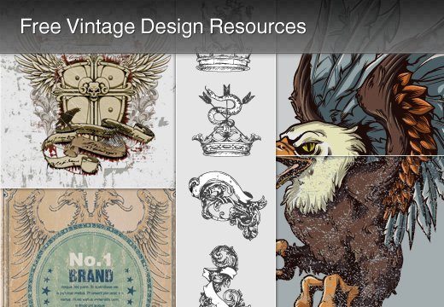Screen dimensions: 444x307
Task: Click the Free Vintage Design Resources title
Action: coord(163,26)
